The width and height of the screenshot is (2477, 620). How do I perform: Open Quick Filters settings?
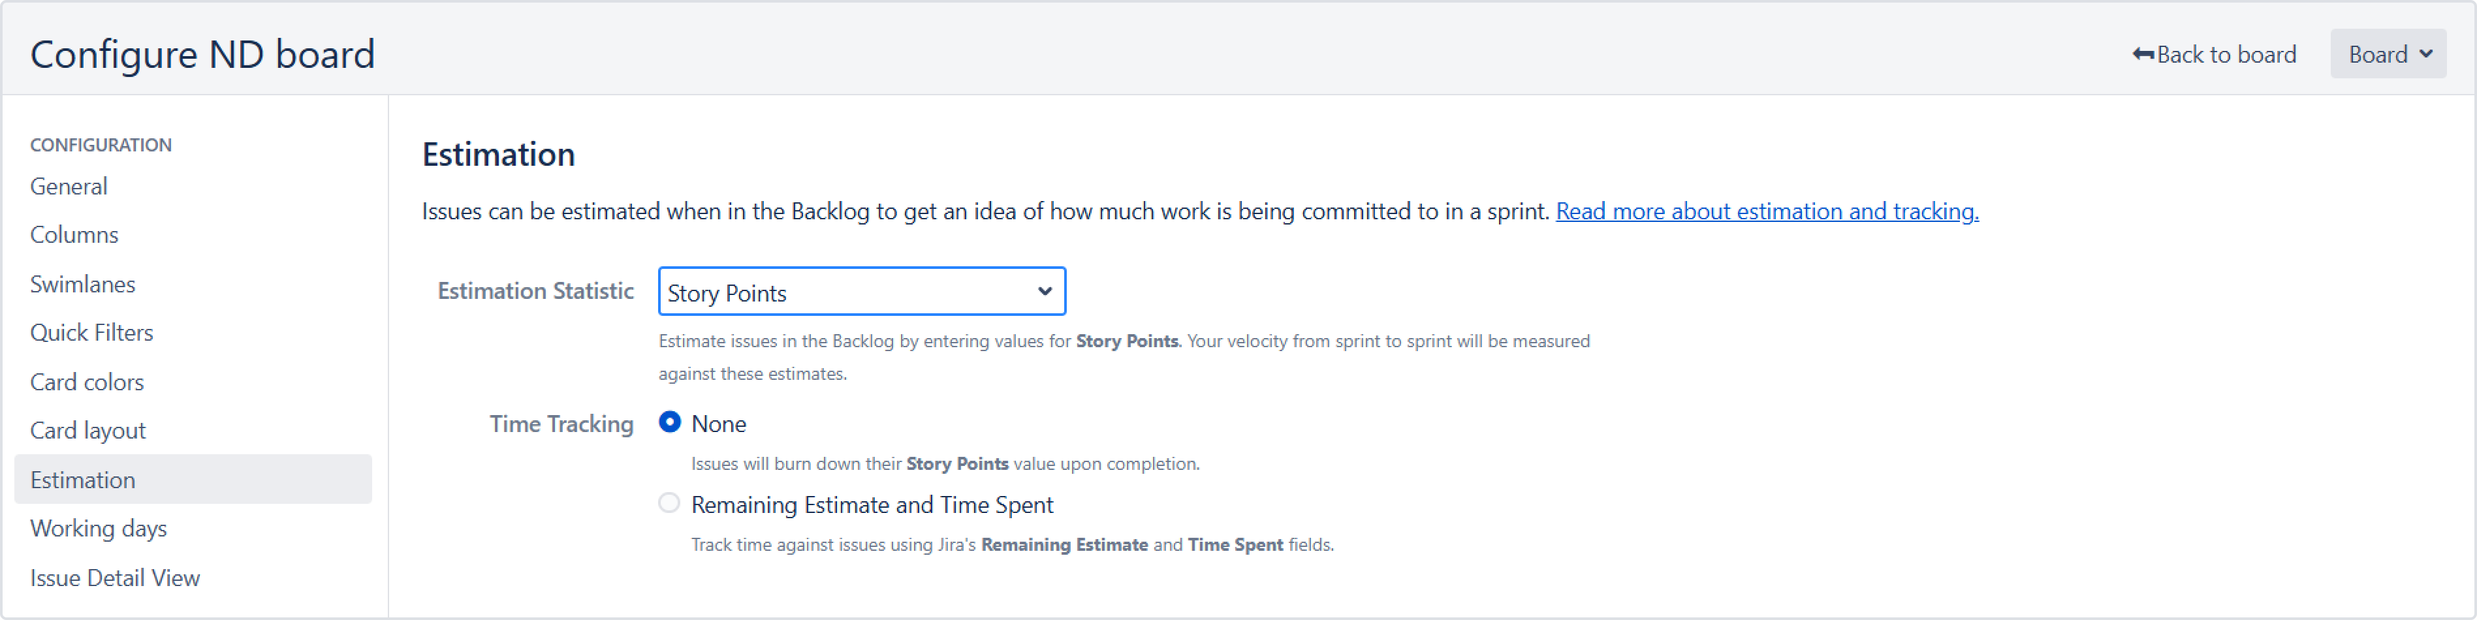[91, 333]
